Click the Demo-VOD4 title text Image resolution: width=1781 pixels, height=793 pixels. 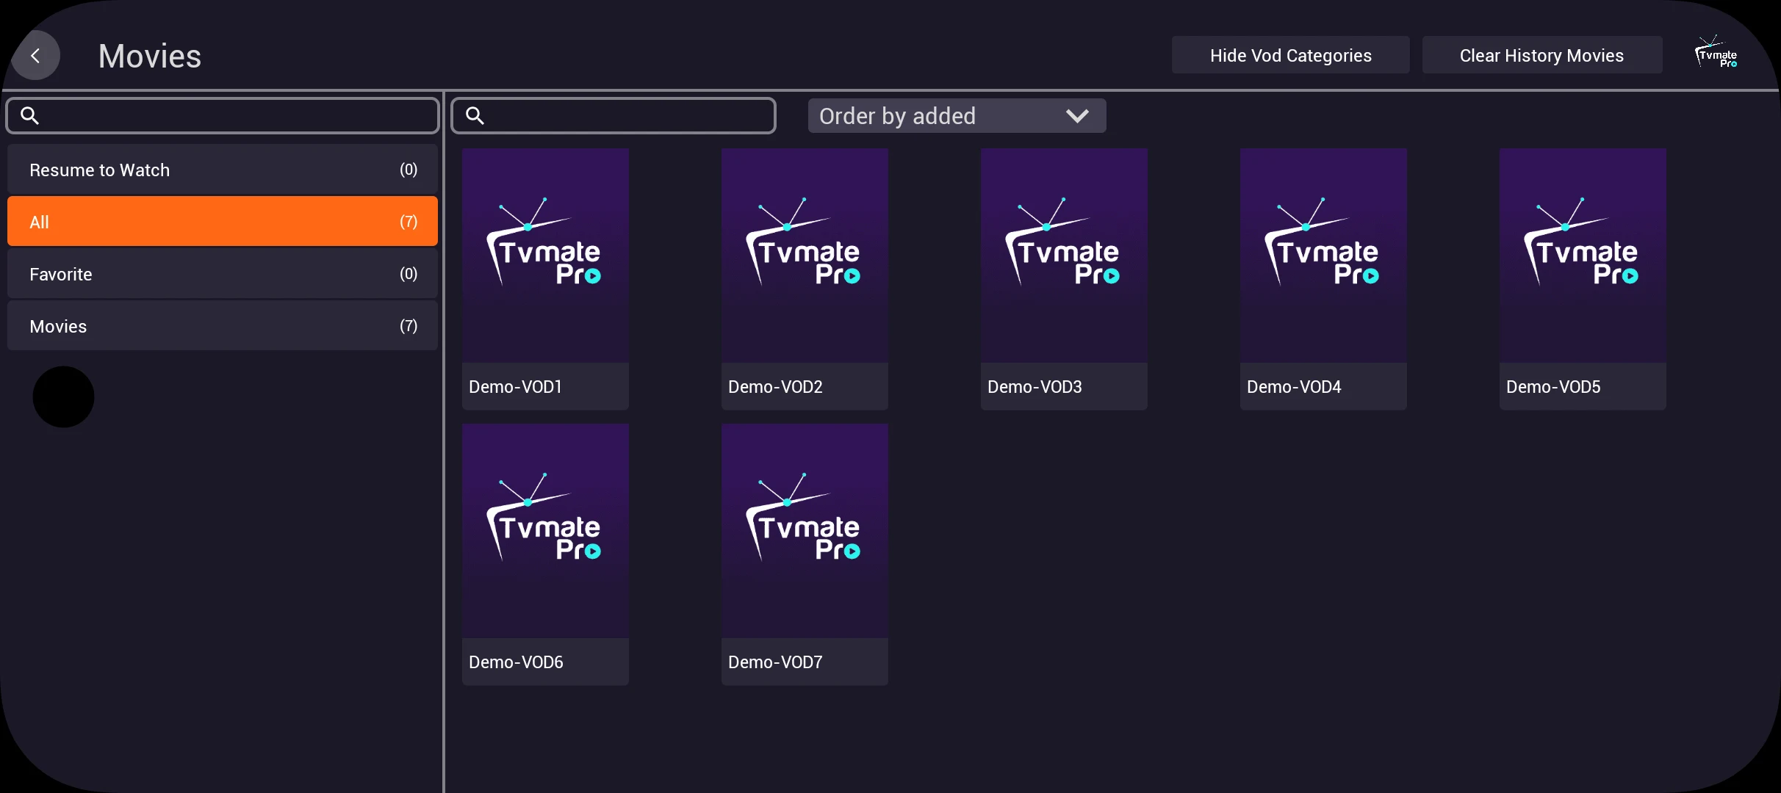1294,387
